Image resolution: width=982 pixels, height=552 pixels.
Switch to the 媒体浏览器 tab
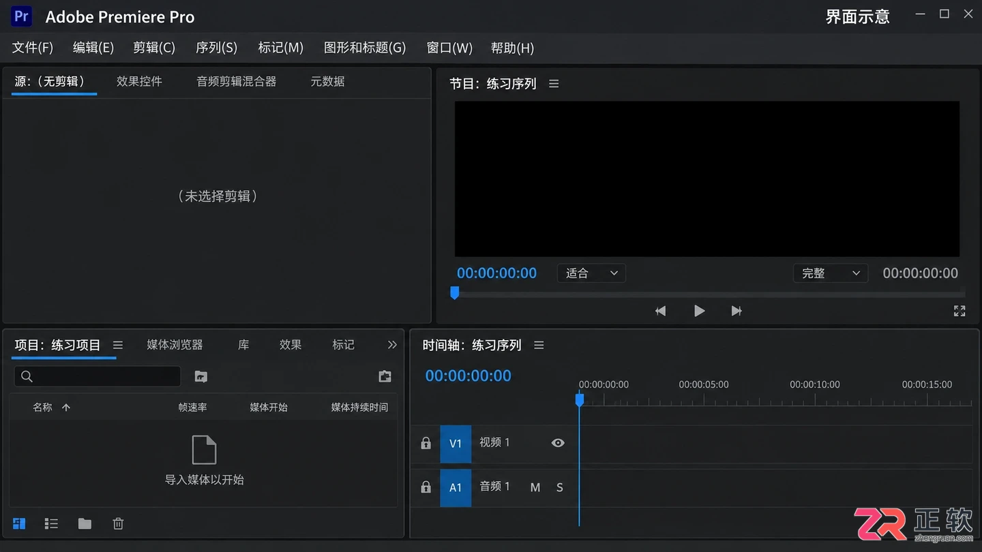[x=175, y=345]
